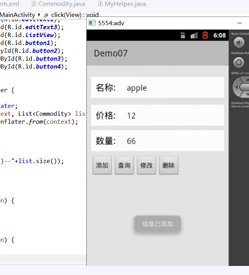Click the 名称: label in emulator
This screenshot has height=275, width=249.
click(106, 88)
